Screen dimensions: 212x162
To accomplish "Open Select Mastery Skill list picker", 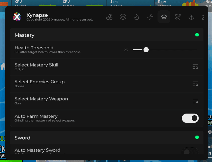I will [x=195, y=67].
